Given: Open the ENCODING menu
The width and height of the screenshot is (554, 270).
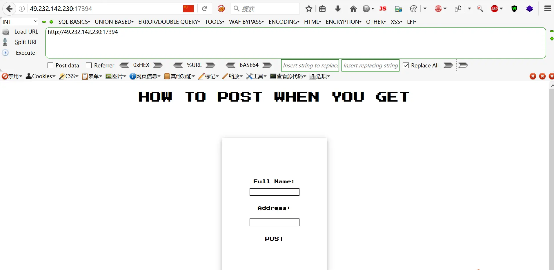Looking at the screenshot, I should 284,22.
